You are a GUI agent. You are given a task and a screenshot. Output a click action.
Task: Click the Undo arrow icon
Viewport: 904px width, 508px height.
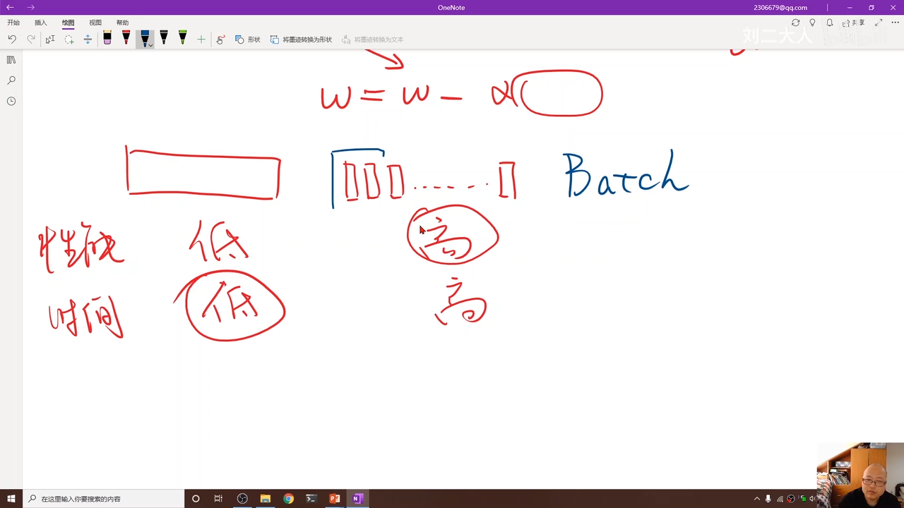pyautogui.click(x=12, y=40)
